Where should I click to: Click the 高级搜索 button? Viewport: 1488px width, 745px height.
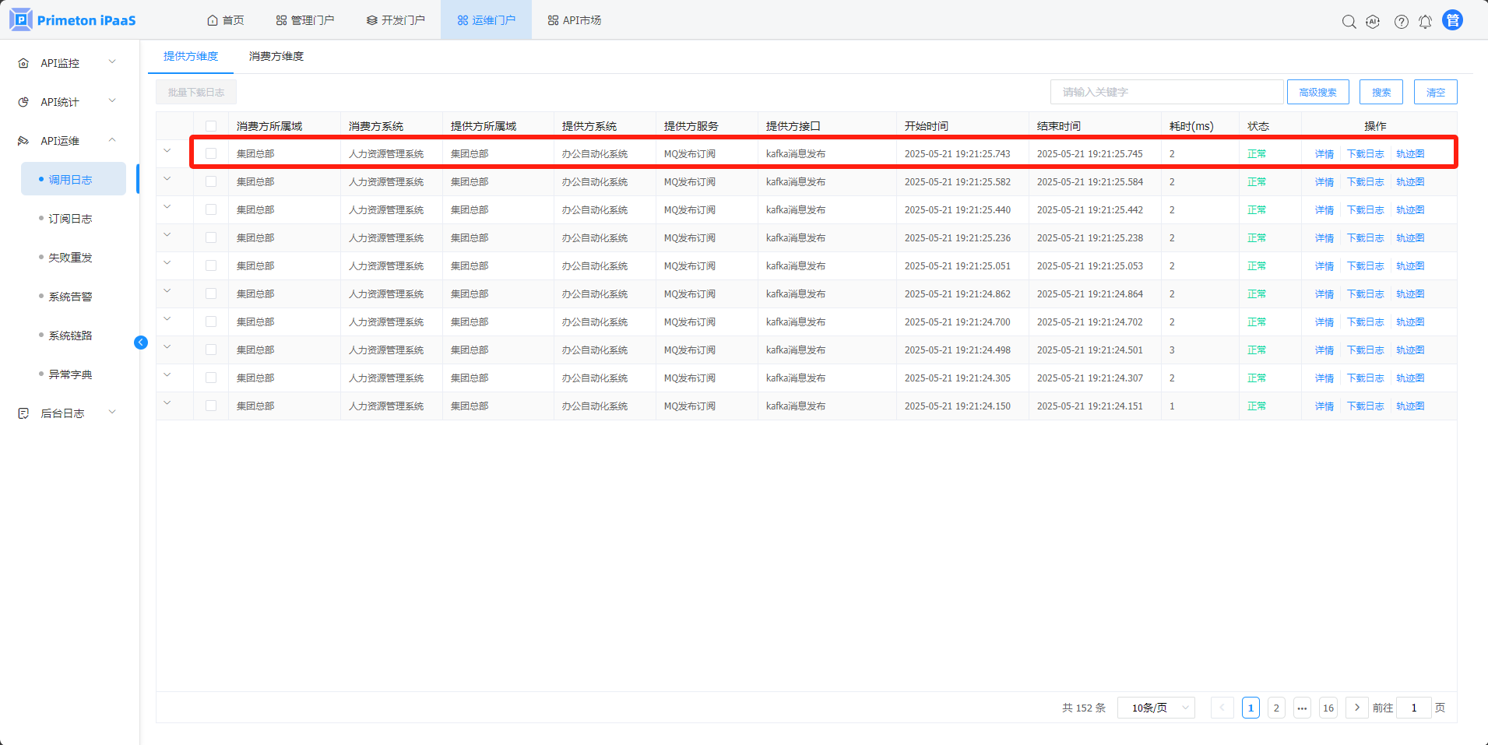coord(1317,92)
